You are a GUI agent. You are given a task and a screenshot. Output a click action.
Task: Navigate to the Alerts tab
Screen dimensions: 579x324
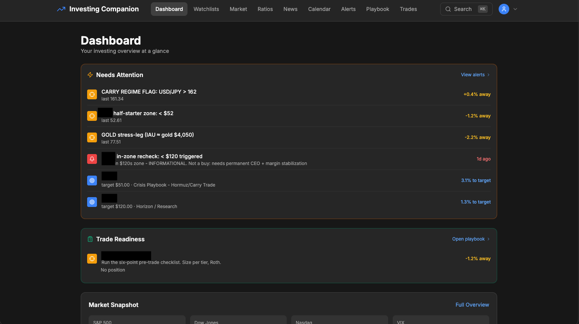pos(349,9)
